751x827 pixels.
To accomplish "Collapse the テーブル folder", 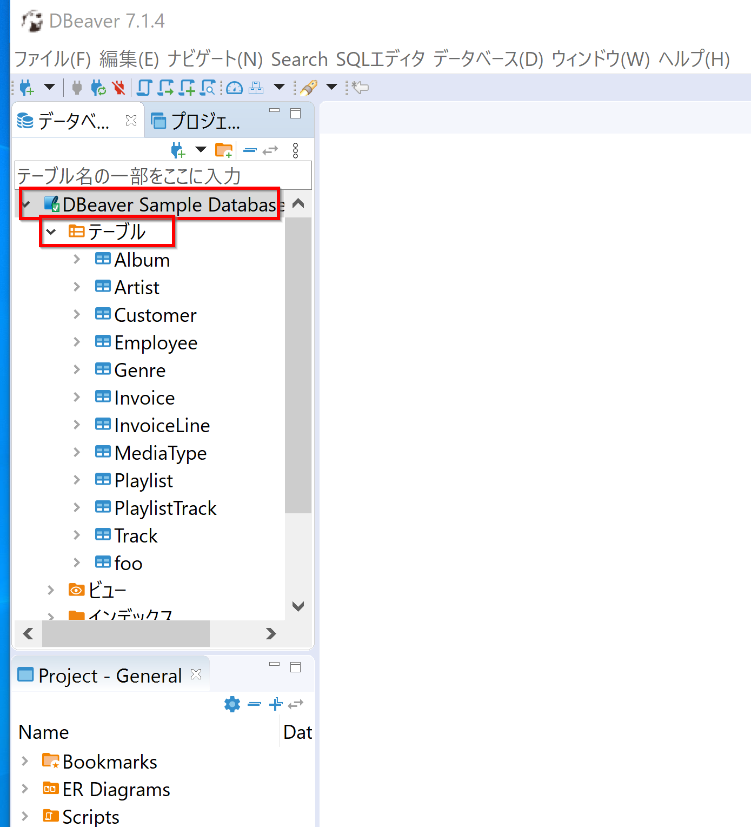I will (51, 231).
